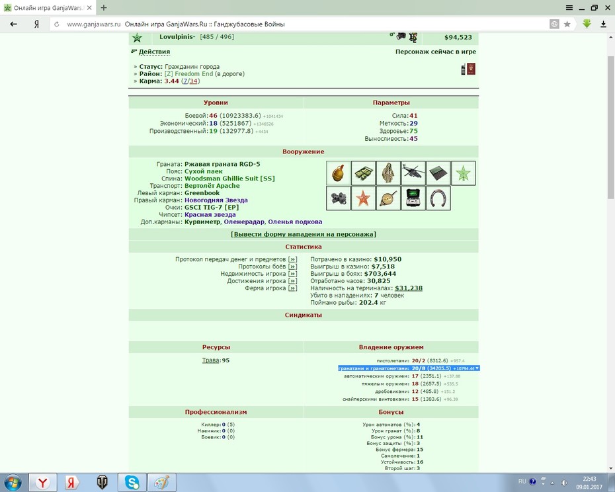Show hidden tray icons arrow
615x492 pixels.
tap(552, 483)
